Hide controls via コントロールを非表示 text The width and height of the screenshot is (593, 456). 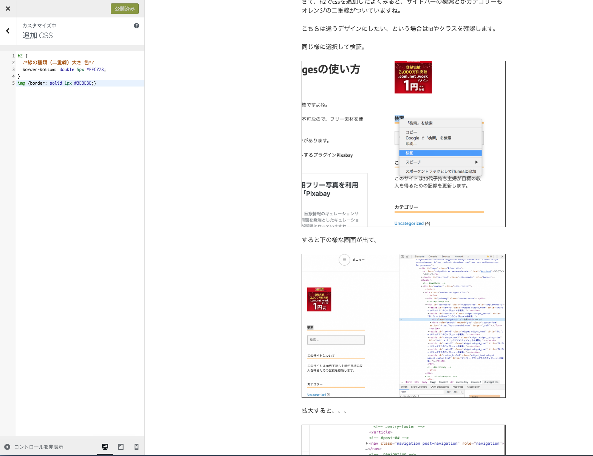39,447
